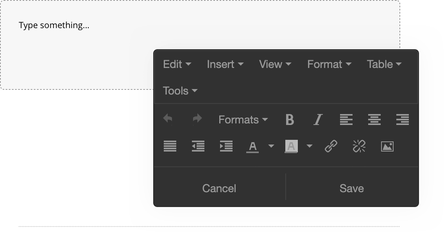Center align the text
This screenshot has width=444, height=232.
(x=374, y=120)
